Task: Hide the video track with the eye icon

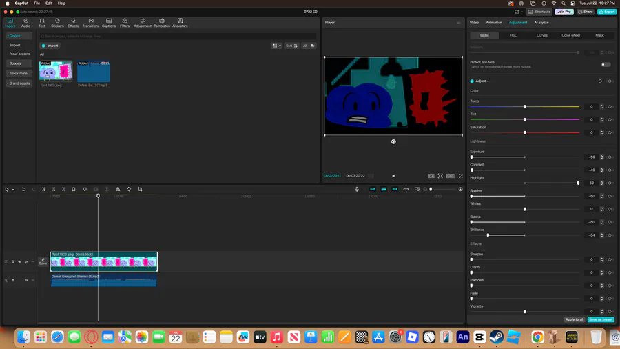Action: tap(19, 261)
